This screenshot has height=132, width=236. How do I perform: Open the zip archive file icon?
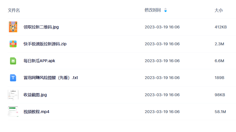click(13, 44)
